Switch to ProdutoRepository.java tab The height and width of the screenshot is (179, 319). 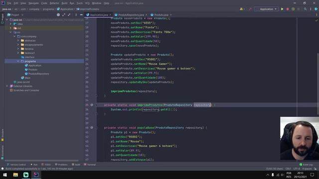131,15
